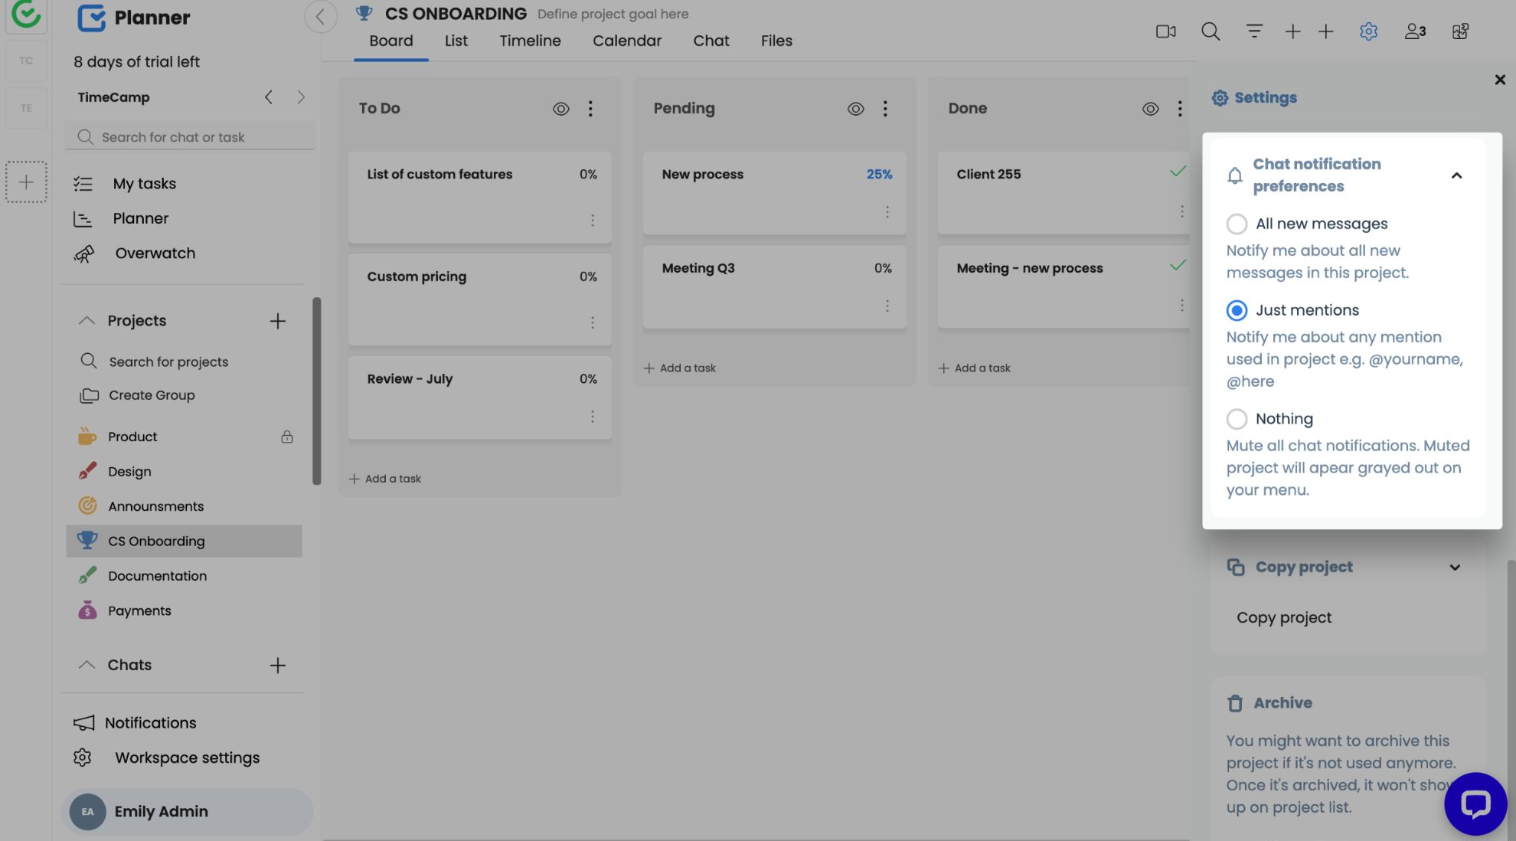Click the sidebar vertical scrollbar
Viewport: 1516px width, 841px height.
tap(316, 391)
